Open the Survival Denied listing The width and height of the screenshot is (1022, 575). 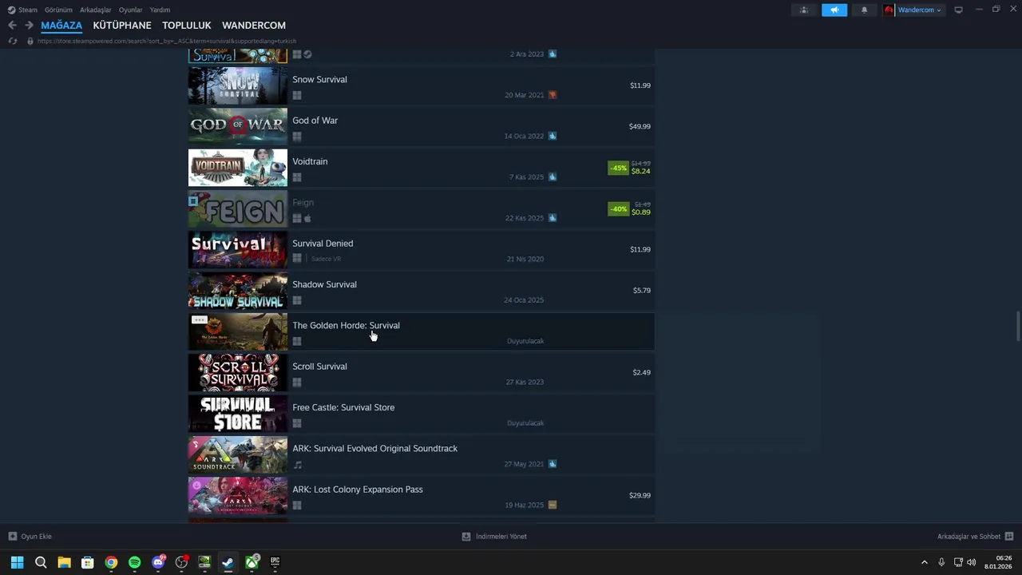click(422, 250)
